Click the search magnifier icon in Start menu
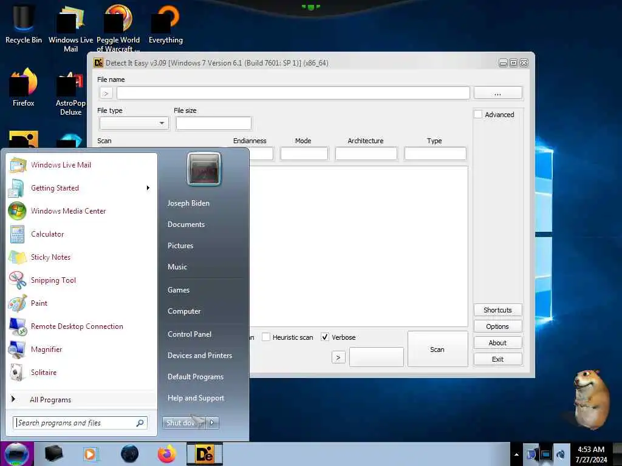This screenshot has height=466, width=622. (140, 423)
